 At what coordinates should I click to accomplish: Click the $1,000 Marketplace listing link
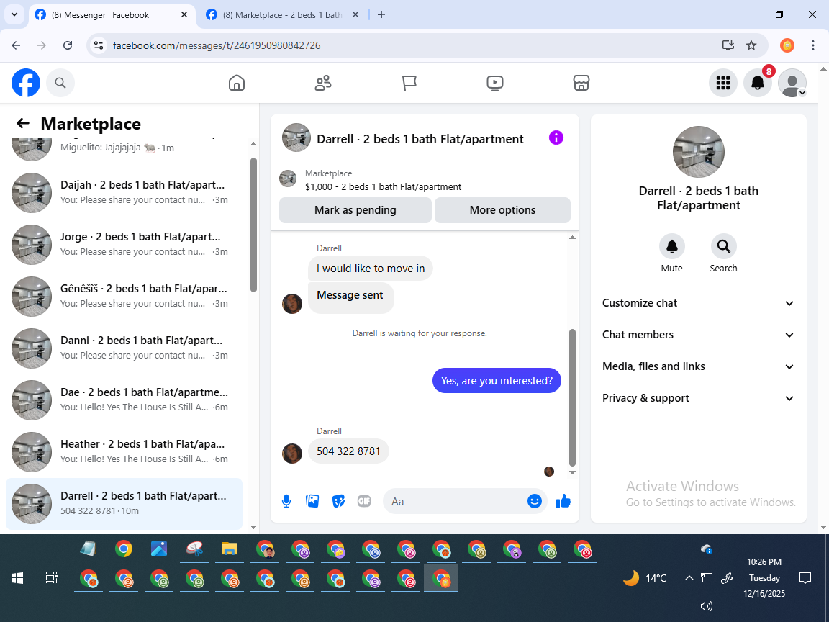click(383, 186)
